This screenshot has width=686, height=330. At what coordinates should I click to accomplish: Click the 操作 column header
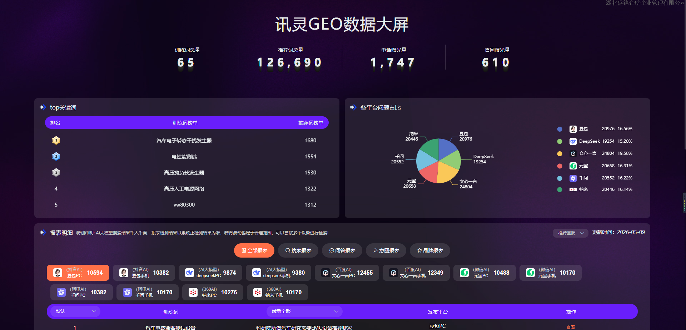571,312
